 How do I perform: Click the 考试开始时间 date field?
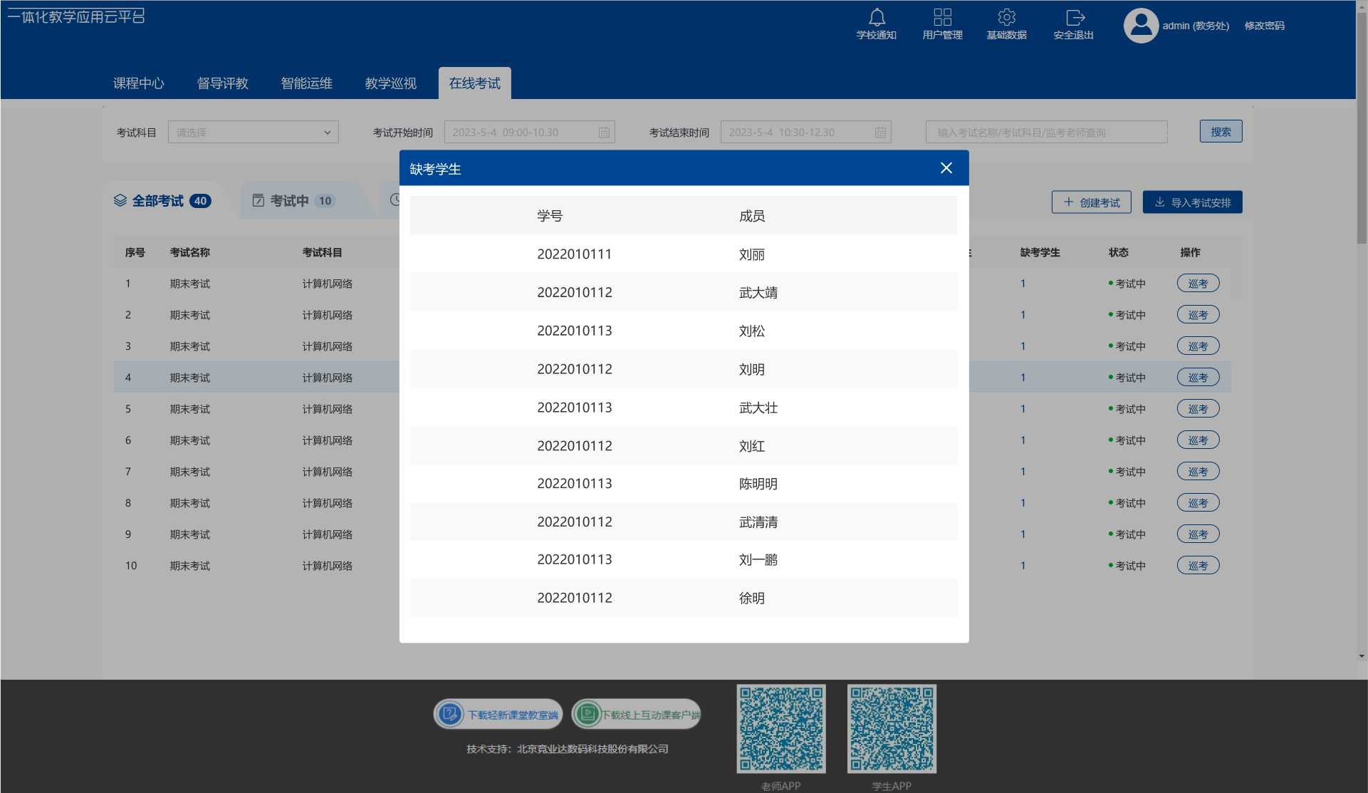click(x=529, y=133)
